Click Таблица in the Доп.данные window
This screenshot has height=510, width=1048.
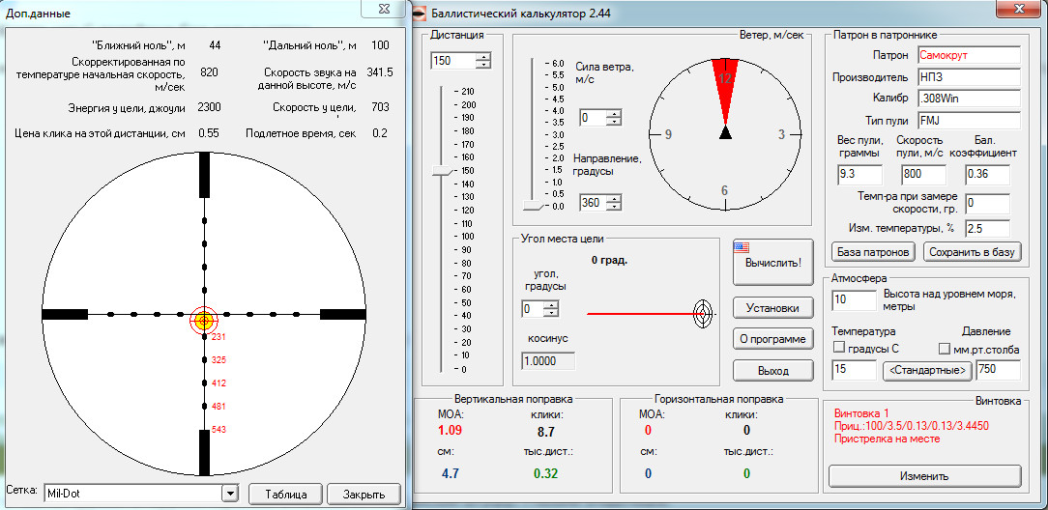pyautogui.click(x=284, y=494)
